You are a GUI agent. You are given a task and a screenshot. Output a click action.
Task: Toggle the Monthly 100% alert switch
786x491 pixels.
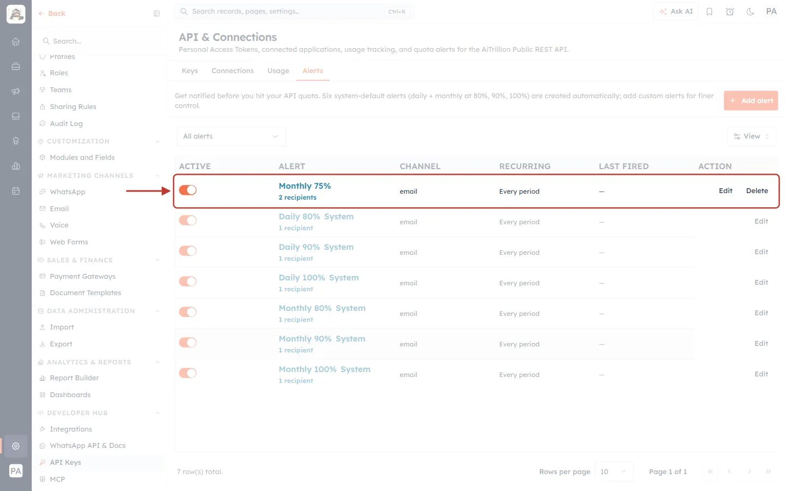pyautogui.click(x=188, y=373)
